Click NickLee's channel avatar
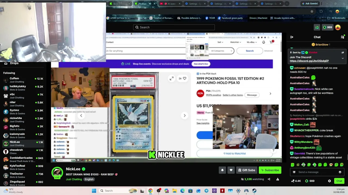The width and height of the screenshot is (348, 195). coord(57,173)
